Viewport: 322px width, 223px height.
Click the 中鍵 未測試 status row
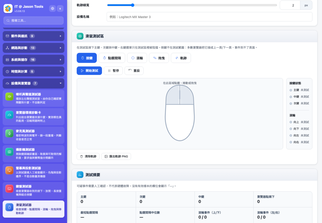pos(299,97)
